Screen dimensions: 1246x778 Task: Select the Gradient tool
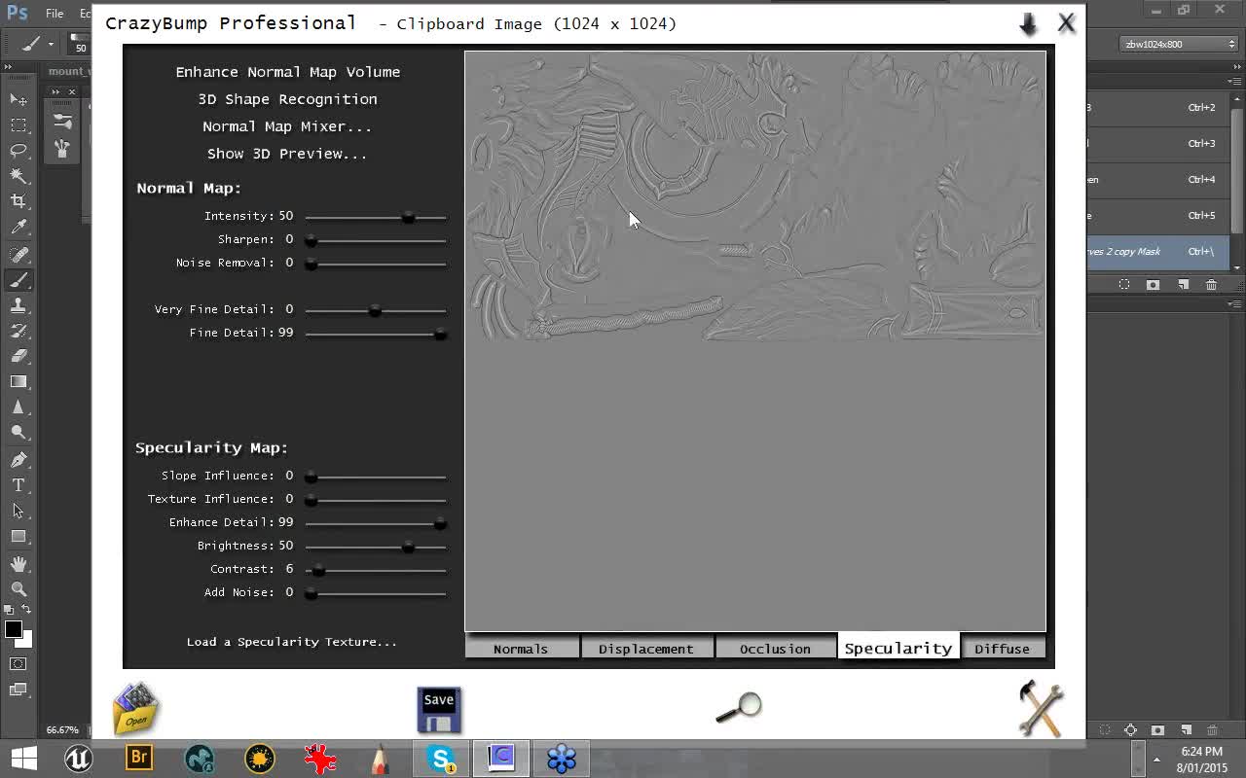pyautogui.click(x=18, y=381)
